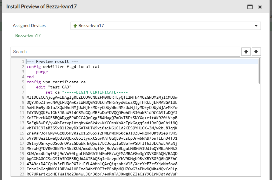Click the "=== Preview result ===" line
This screenshot has width=272, height=180.
(x=53, y=62)
